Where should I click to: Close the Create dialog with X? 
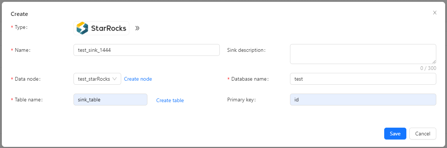(x=435, y=13)
